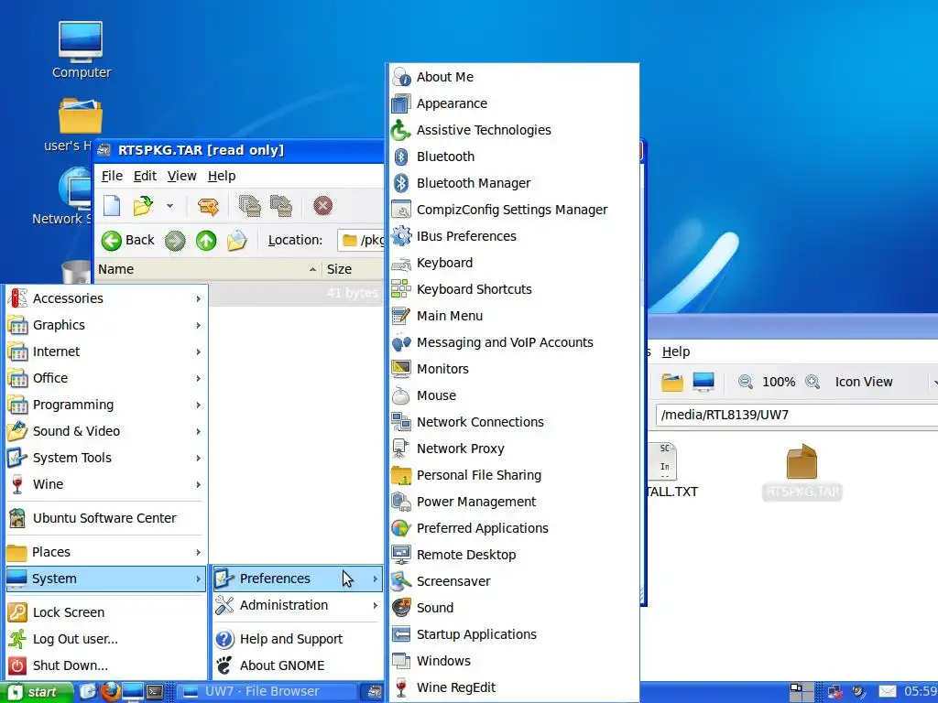Open Personal File Sharing
This screenshot has height=703, width=938.
coord(514,475)
